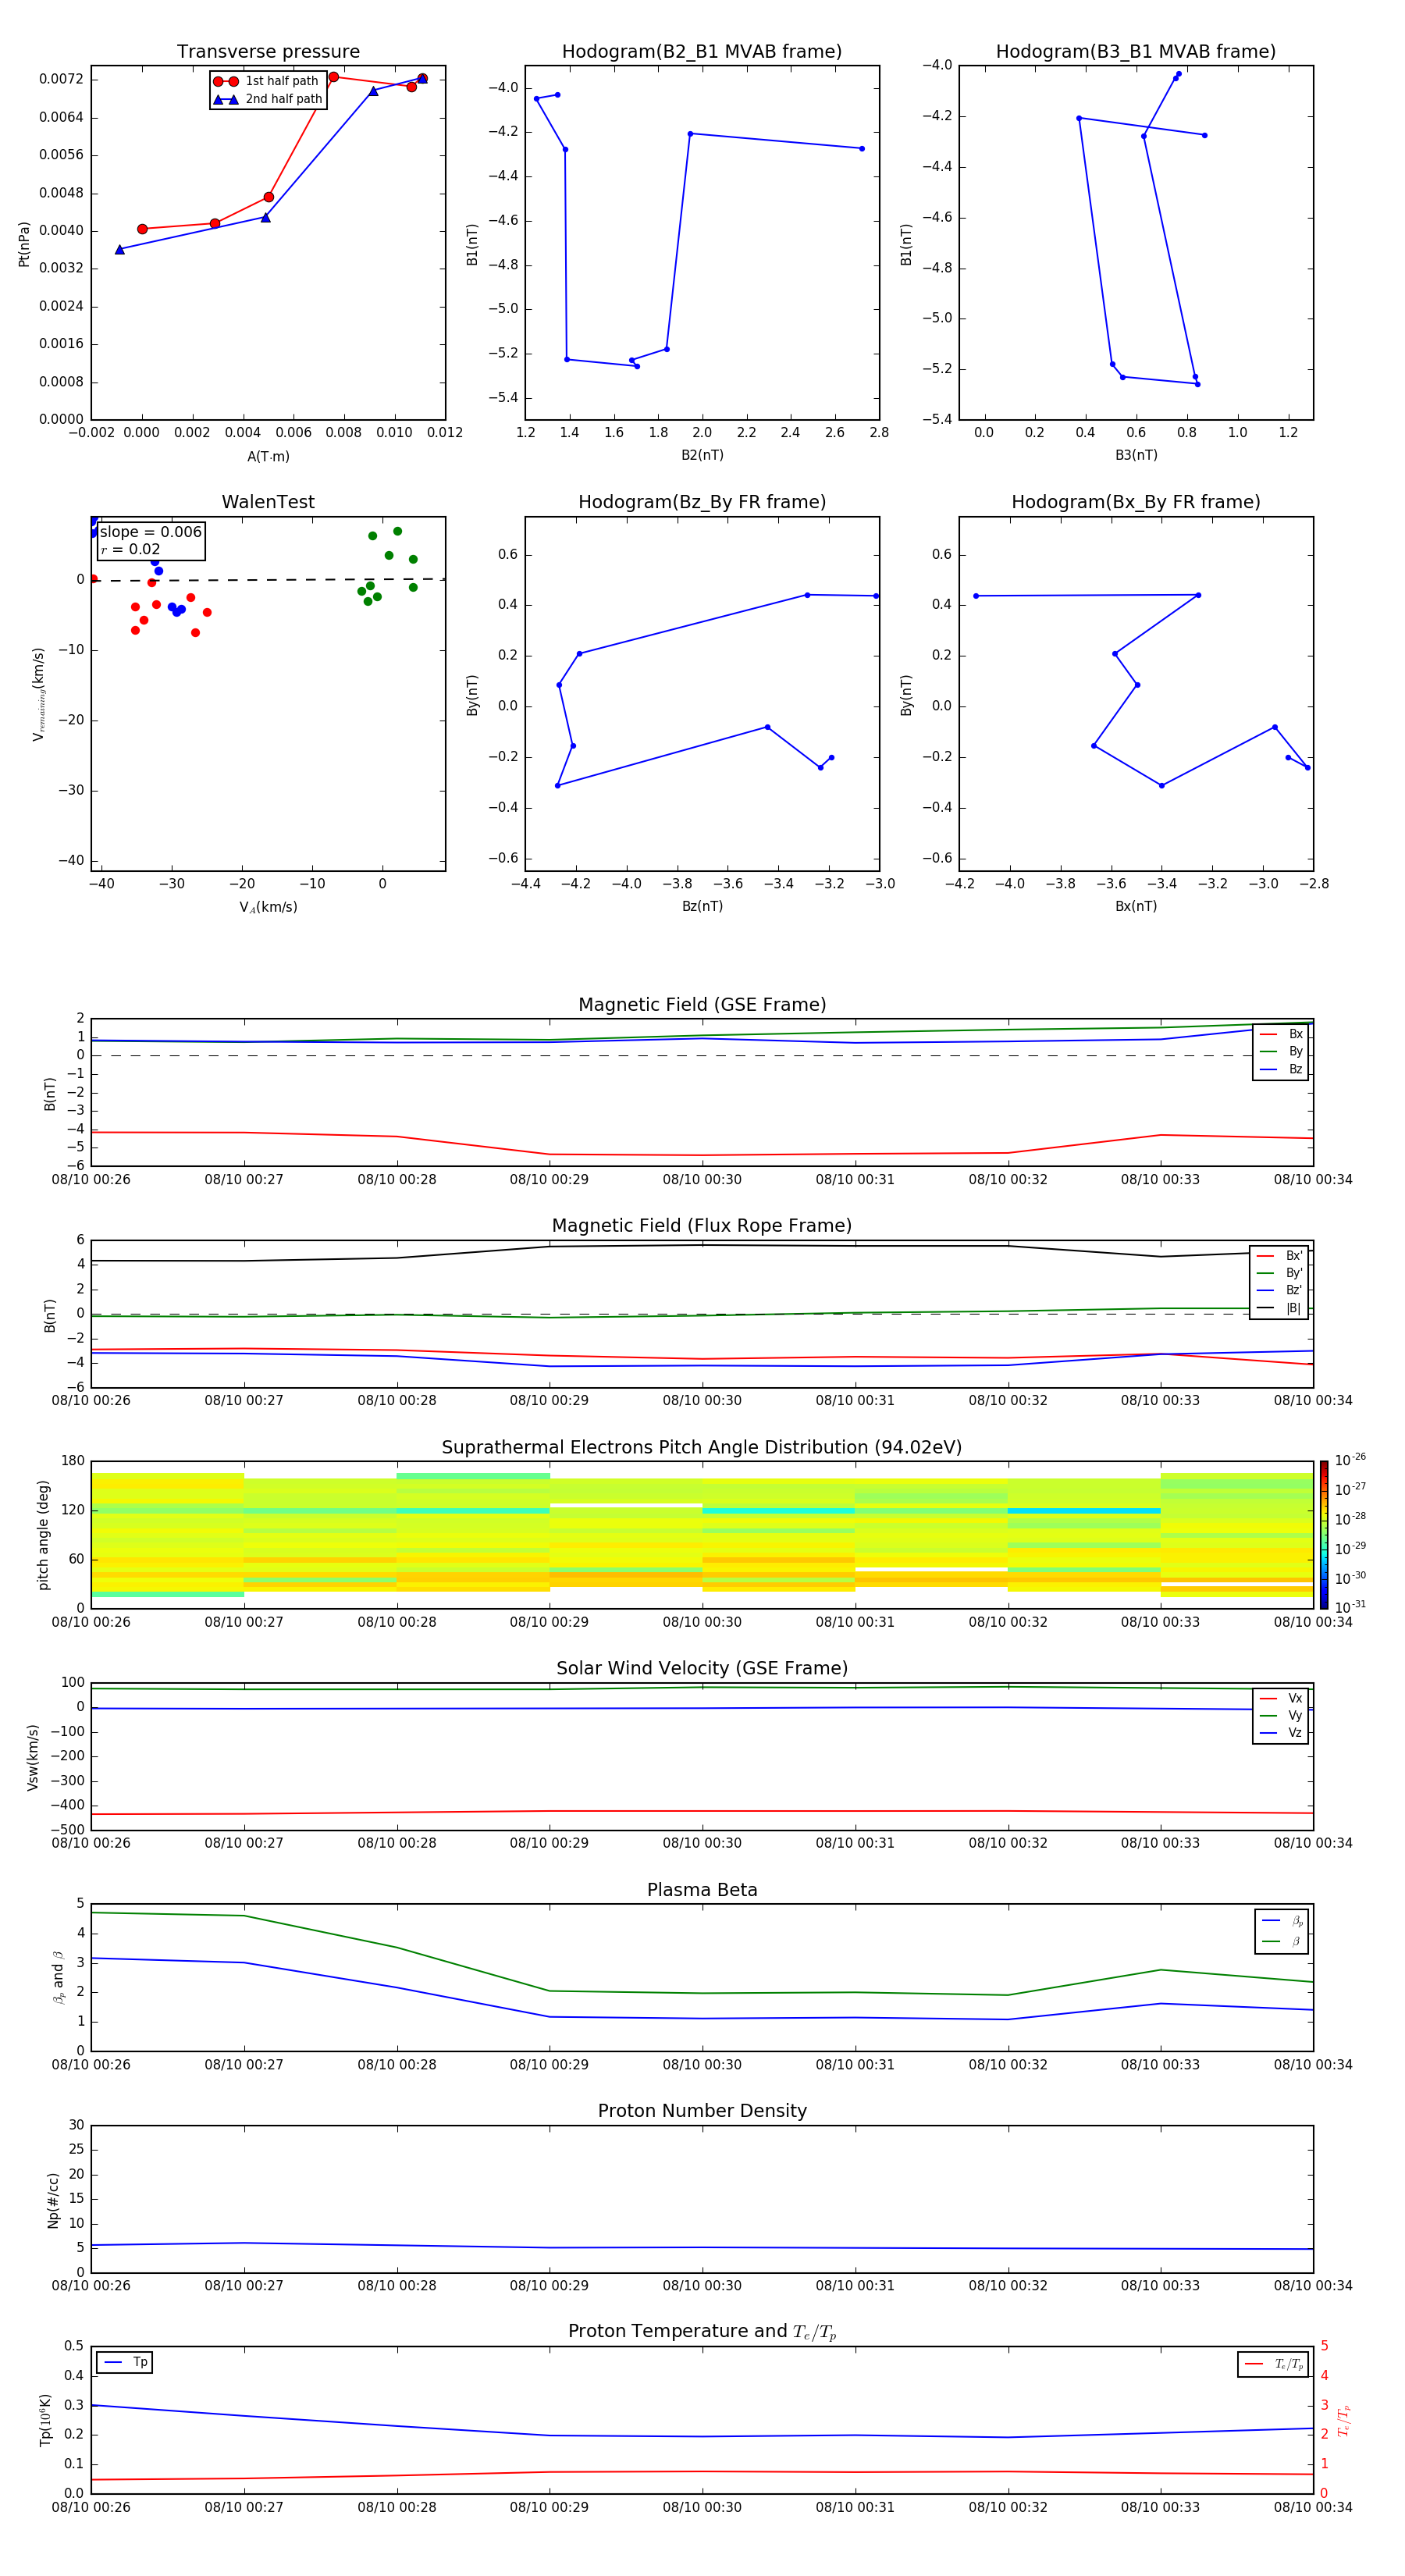1405x2576 pixels.
Task: Click the 'Plasma Beta' plot title
Action: 702,1890
